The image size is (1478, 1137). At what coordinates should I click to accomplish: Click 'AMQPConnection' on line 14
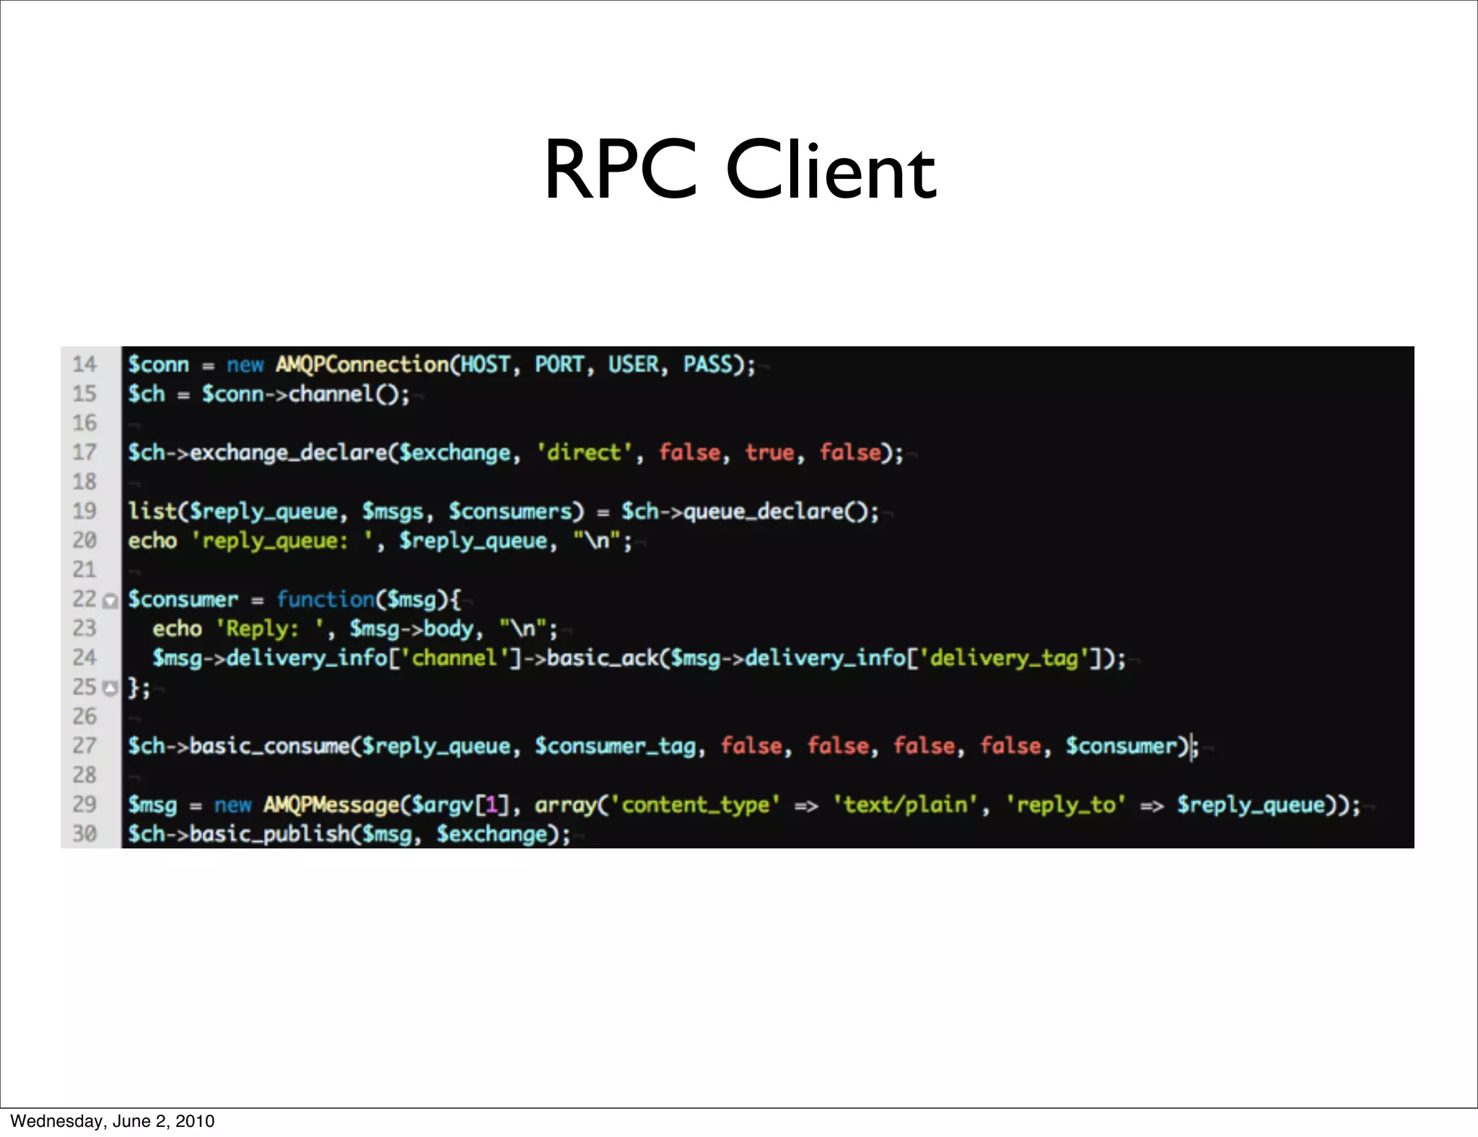point(362,364)
